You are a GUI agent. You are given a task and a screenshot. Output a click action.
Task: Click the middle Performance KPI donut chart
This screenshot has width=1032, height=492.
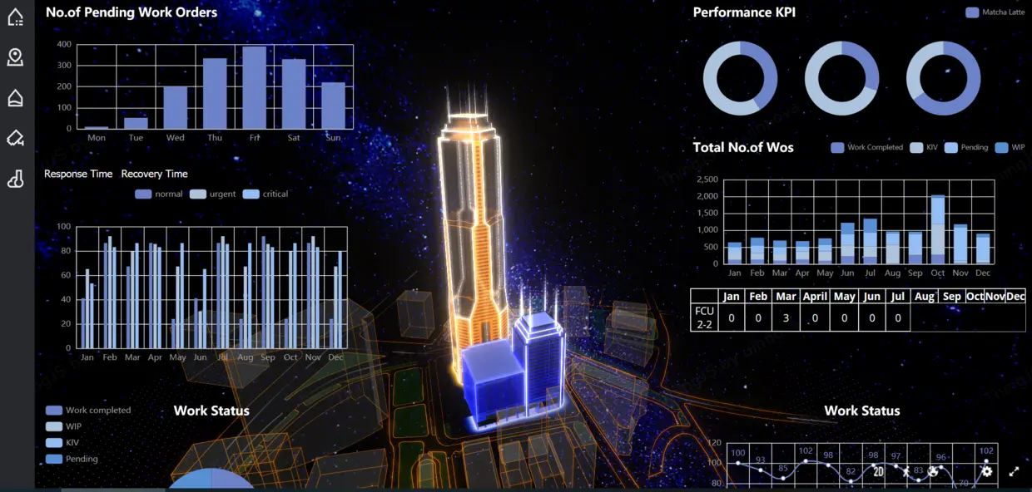click(841, 78)
